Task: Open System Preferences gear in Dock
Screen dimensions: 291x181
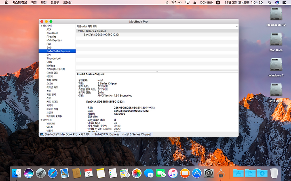Action: (209, 173)
